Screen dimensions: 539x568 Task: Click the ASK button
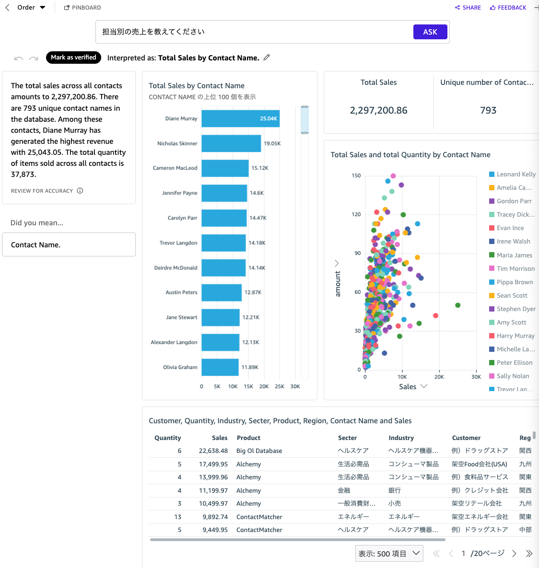pyautogui.click(x=430, y=32)
